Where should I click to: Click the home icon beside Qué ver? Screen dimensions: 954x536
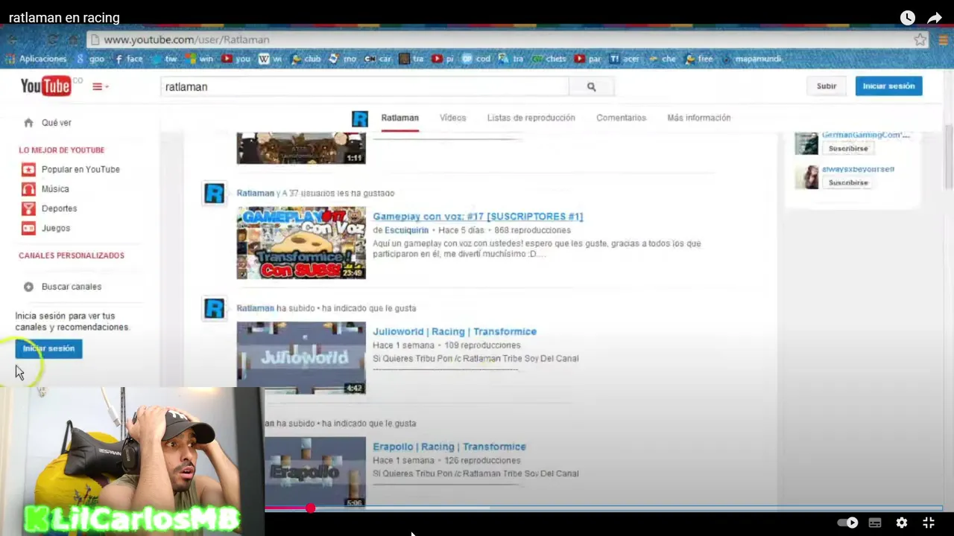click(28, 123)
